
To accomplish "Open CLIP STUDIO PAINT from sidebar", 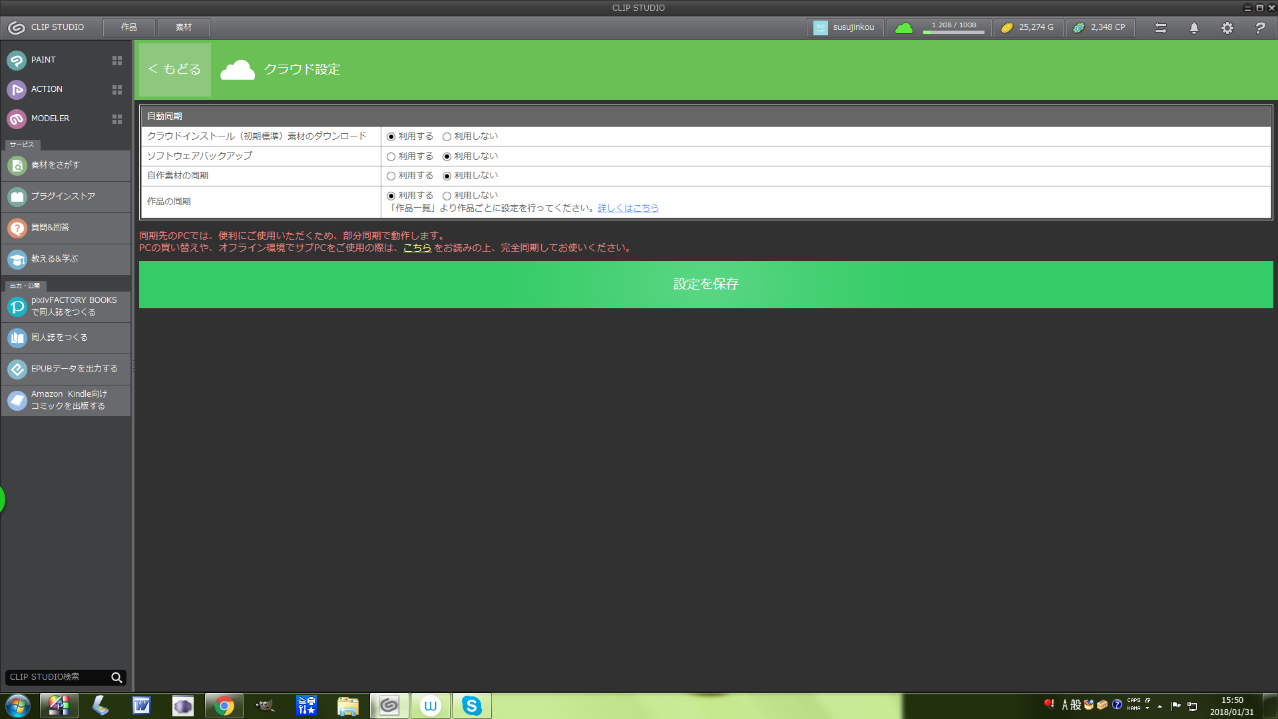I will pos(43,60).
